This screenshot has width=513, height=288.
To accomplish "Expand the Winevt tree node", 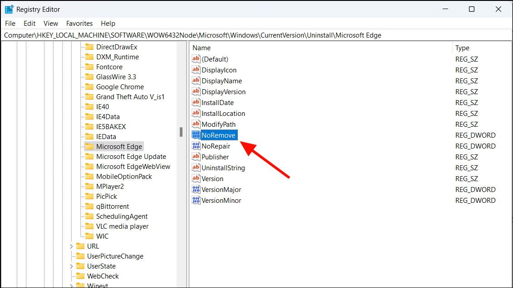I will 71,285.
